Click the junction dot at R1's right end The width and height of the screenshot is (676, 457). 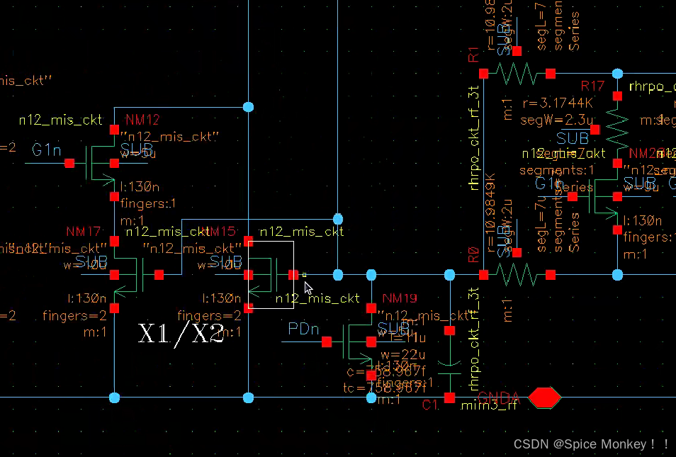(617, 74)
